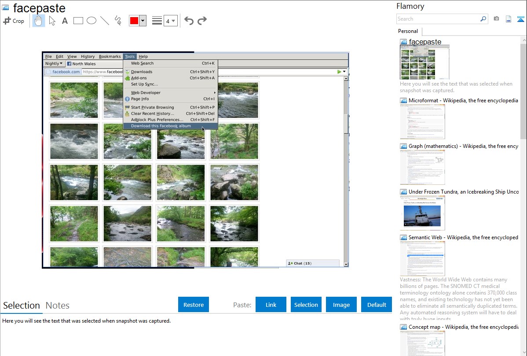Click the Default paste button
Viewport: 527px width, 356px height.
[x=377, y=305]
